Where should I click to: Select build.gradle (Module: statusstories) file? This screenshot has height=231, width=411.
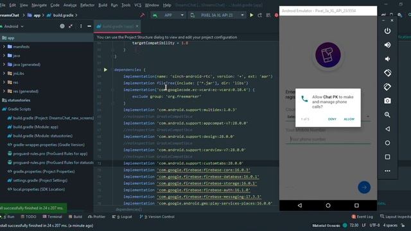click(43, 136)
